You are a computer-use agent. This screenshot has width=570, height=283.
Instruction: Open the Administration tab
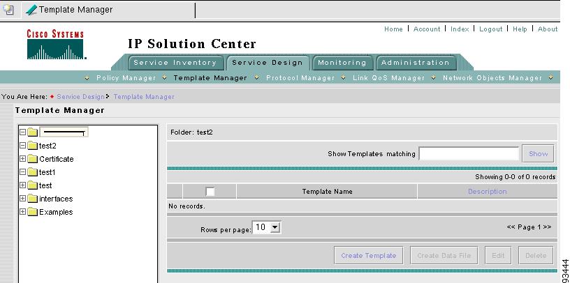pos(415,63)
